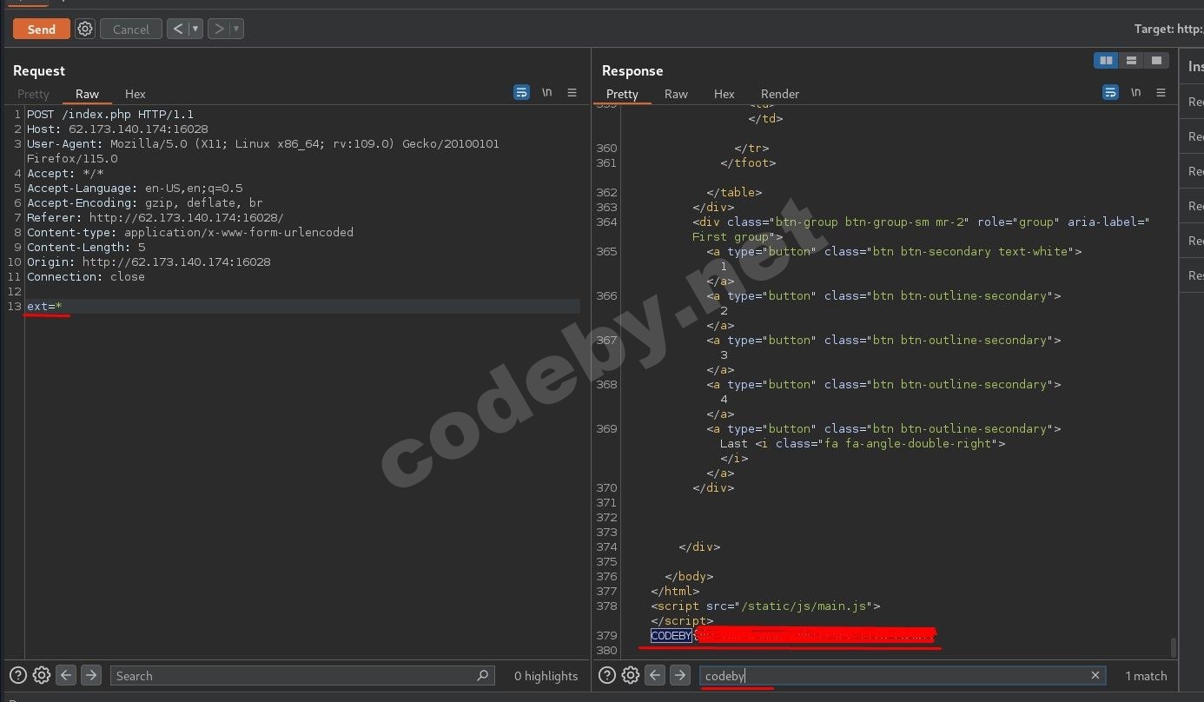Expand the back history dropdown arrow
Viewport: 1204px width, 702px height.
tap(195, 29)
